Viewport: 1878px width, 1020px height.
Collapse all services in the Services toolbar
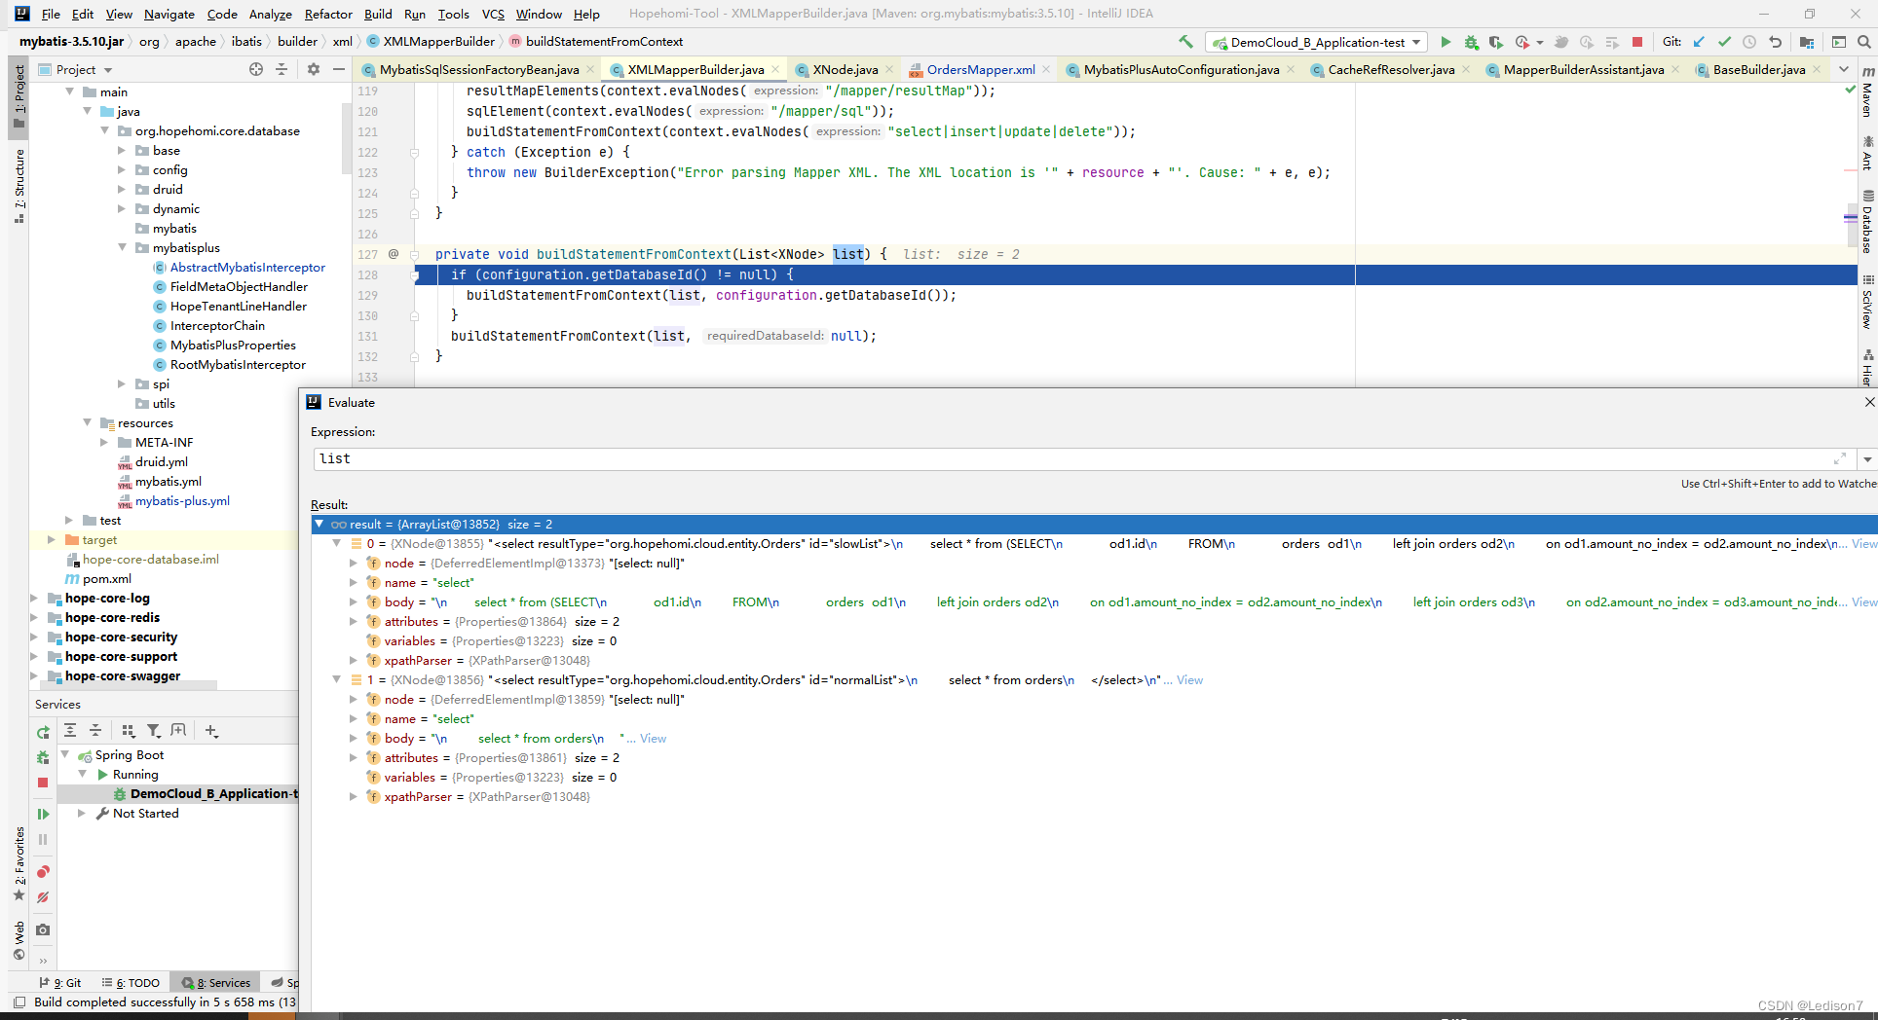(x=95, y=730)
